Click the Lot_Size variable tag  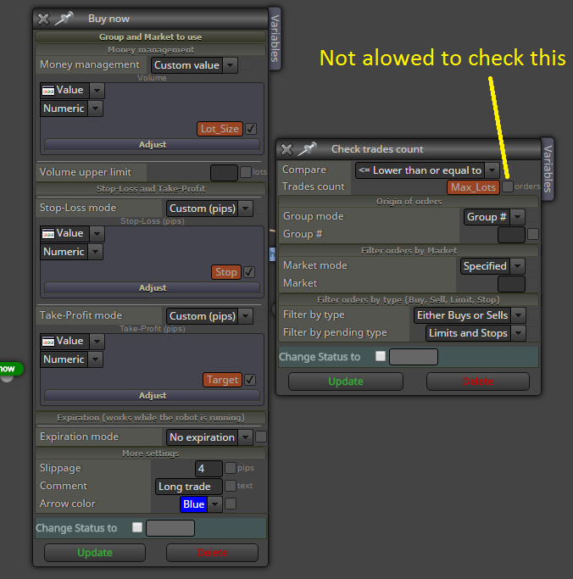220,129
